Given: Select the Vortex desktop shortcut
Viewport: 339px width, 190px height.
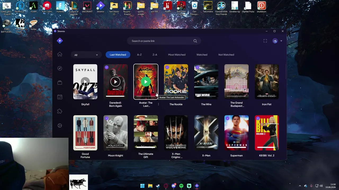Looking at the screenshot, I should 33,25.
